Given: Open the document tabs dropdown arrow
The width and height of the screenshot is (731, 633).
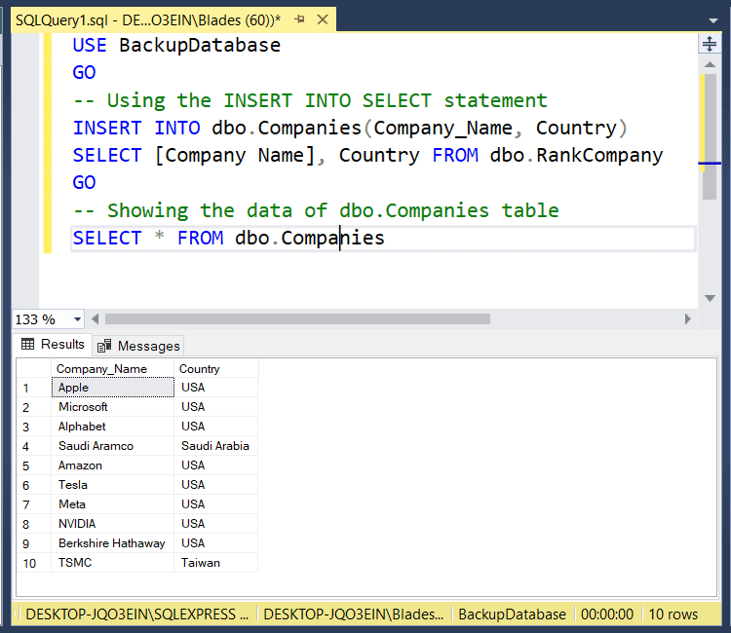Looking at the screenshot, I should click(712, 21).
